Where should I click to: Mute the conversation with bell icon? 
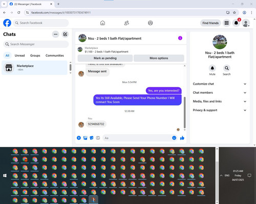pos(212,68)
